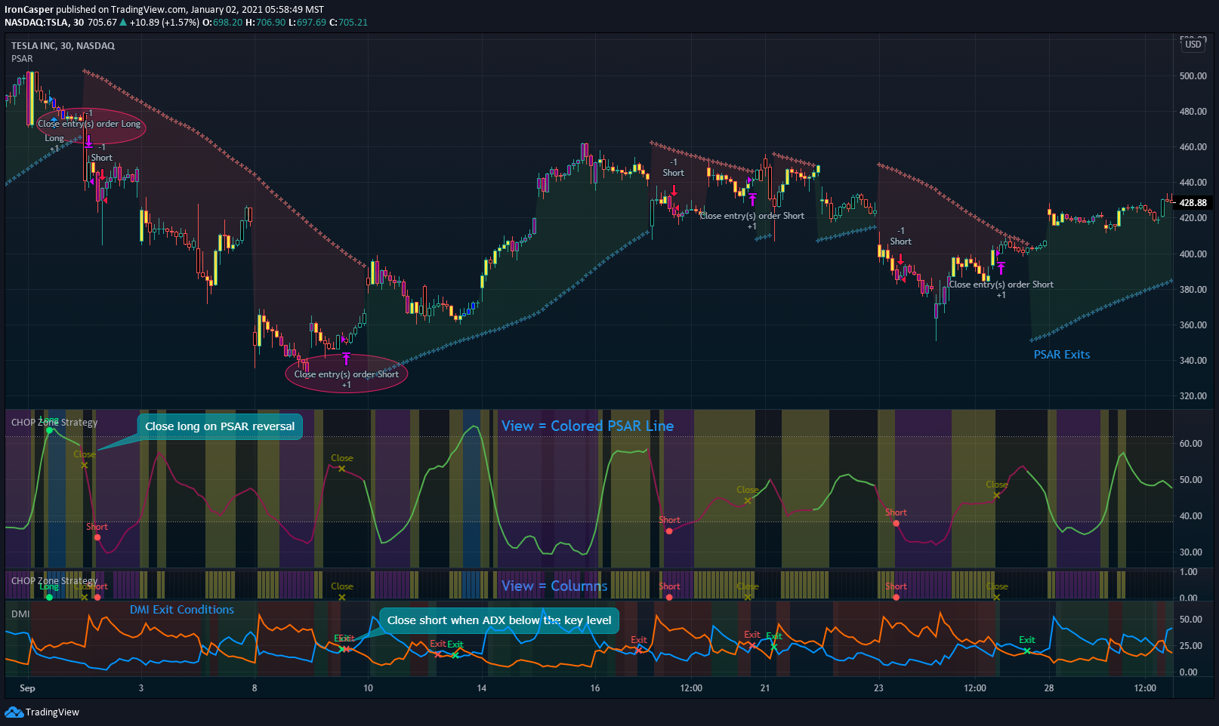
Task: Click the 'Close entry(s) order Long' oval annotation
Action: [x=91, y=125]
